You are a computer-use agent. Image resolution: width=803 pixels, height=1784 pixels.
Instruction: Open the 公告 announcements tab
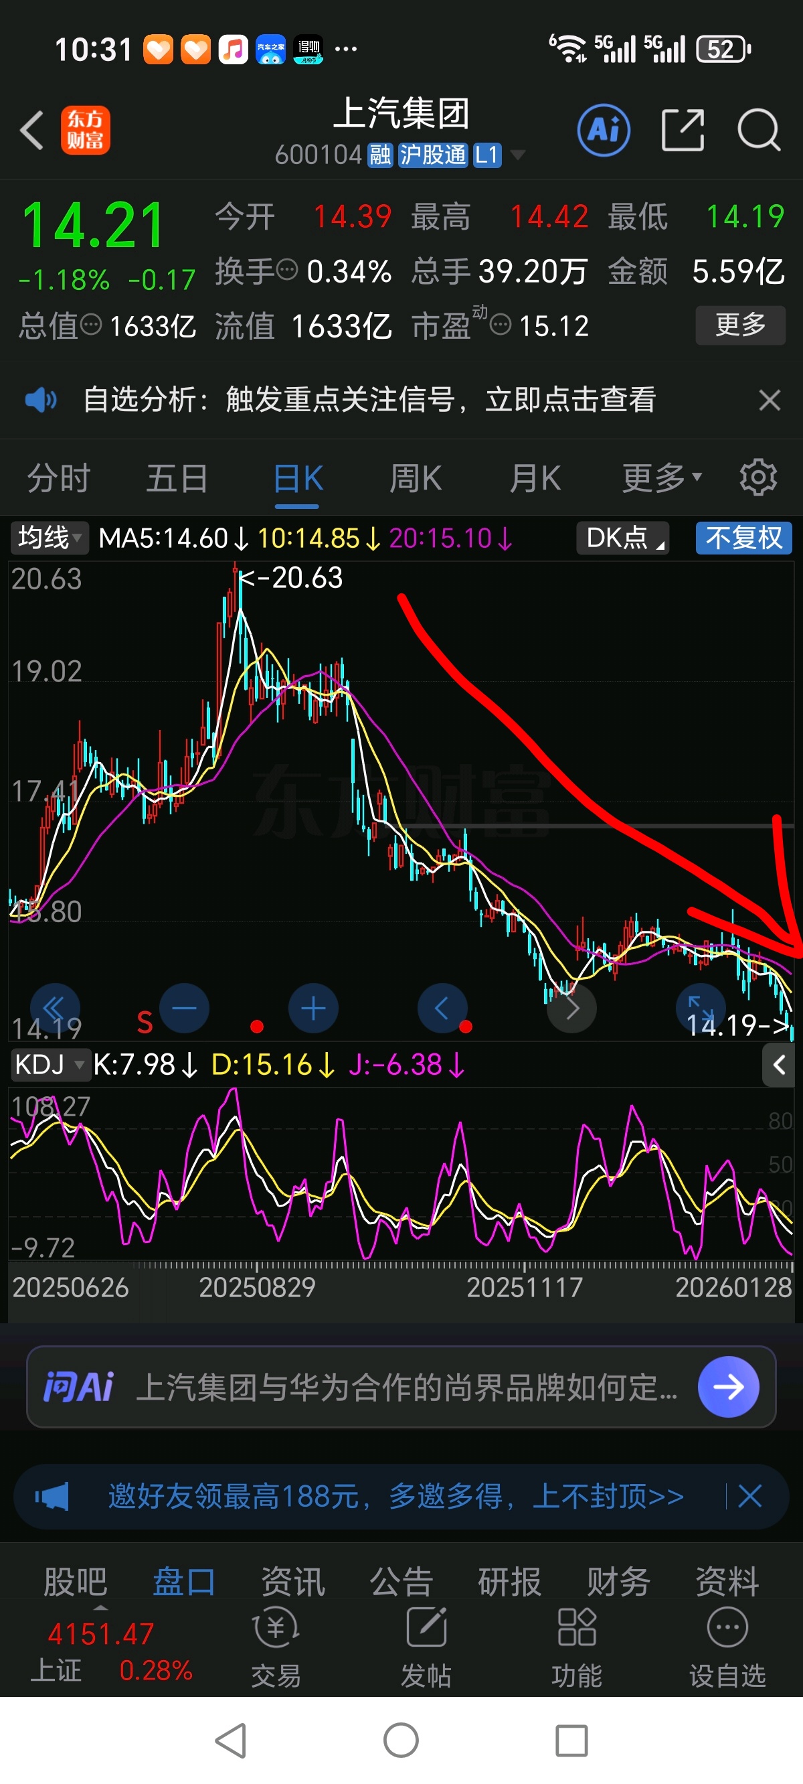[401, 1582]
